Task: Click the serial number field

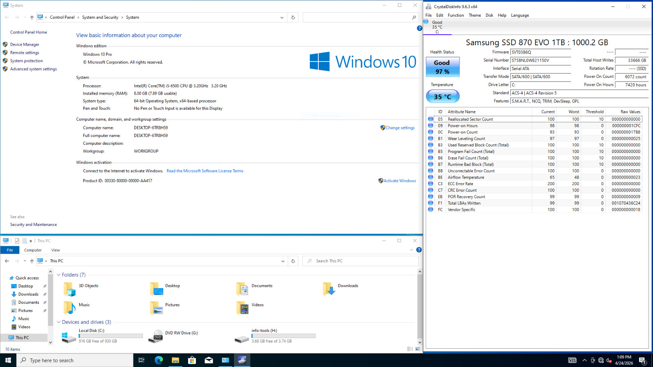Action: (540, 60)
